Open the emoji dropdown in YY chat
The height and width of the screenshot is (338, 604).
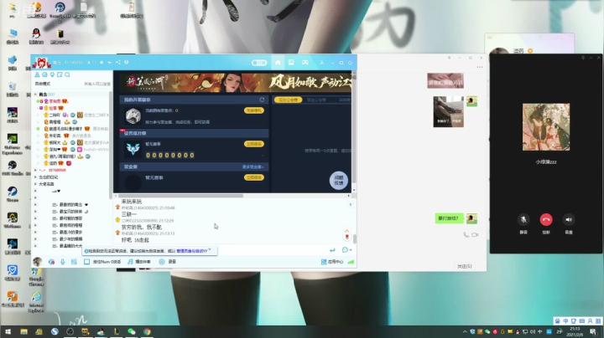[346, 250]
